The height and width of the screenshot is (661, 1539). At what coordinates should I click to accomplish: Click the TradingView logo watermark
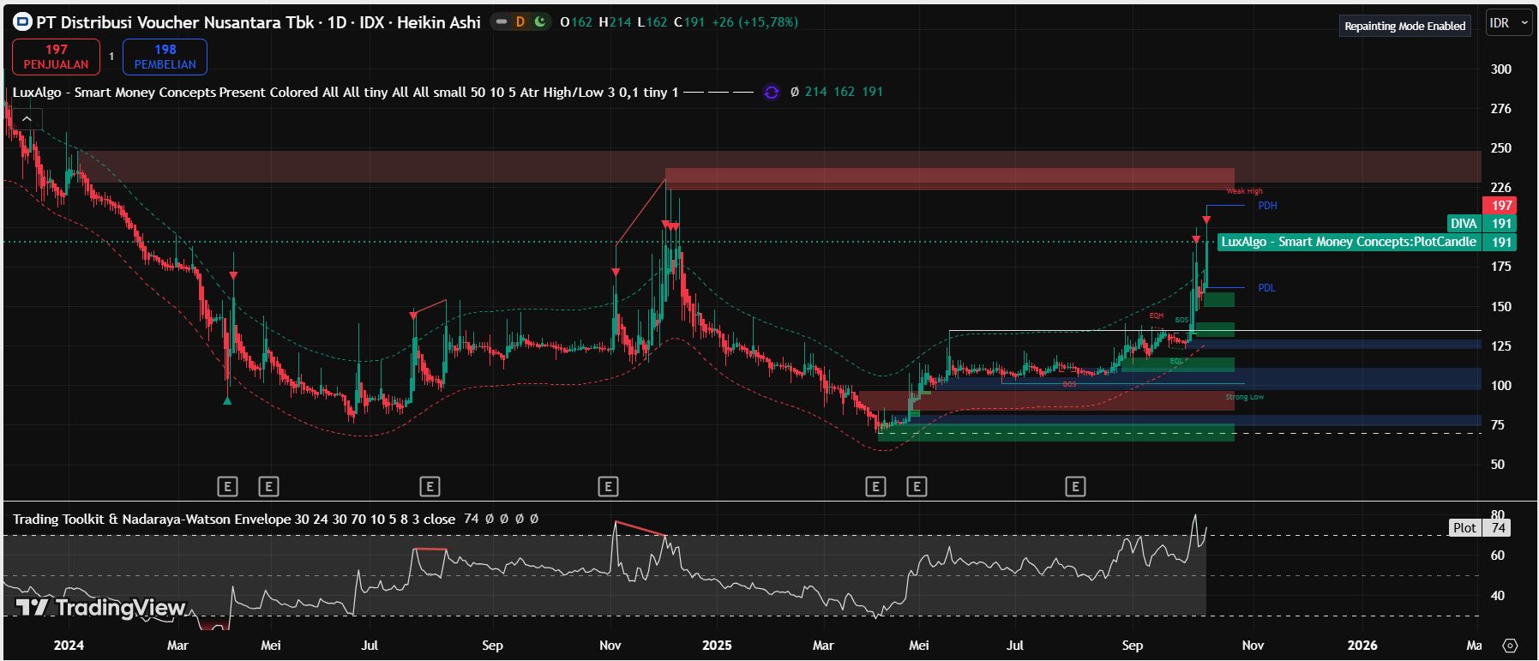pyautogui.click(x=101, y=608)
